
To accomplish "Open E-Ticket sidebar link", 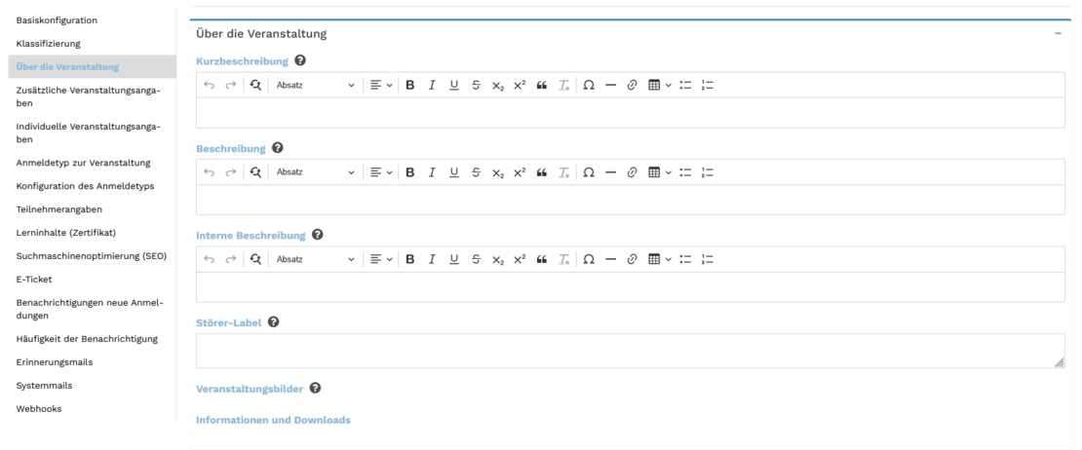I will [x=34, y=280].
